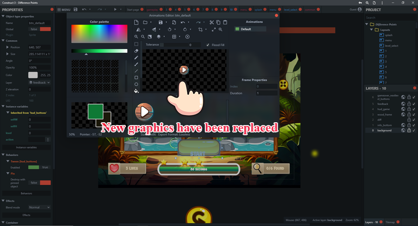Select the Pencil tool
Image resolution: width=418 pixels, height=226 pixels.
(136, 58)
